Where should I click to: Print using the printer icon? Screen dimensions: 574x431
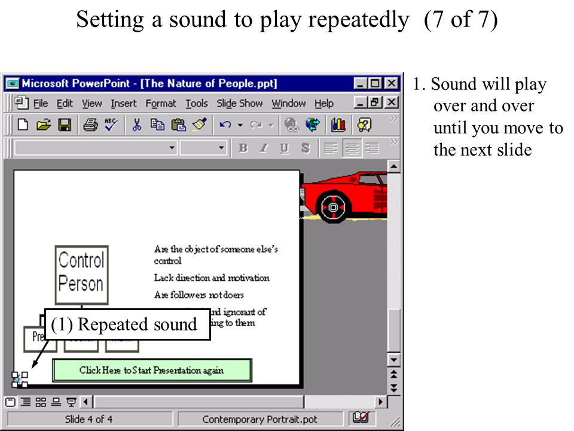tap(90, 125)
